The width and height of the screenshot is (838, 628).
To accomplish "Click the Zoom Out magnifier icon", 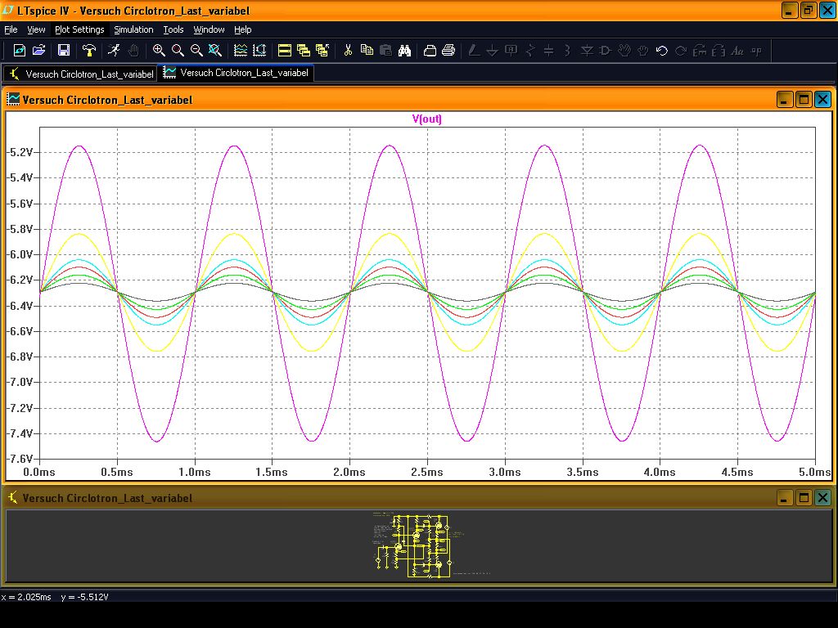I will coord(196,51).
